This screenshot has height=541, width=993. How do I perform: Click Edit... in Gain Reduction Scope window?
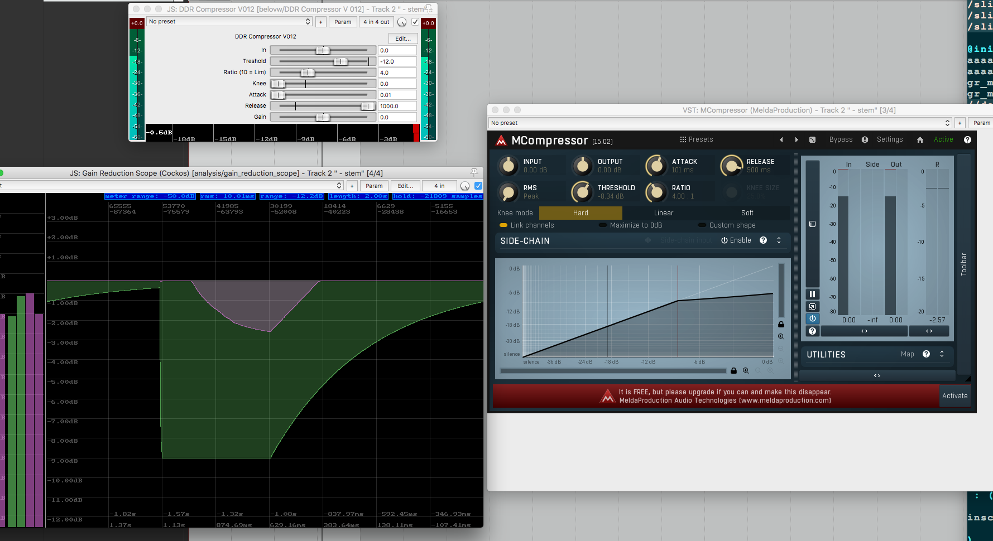[x=405, y=186]
